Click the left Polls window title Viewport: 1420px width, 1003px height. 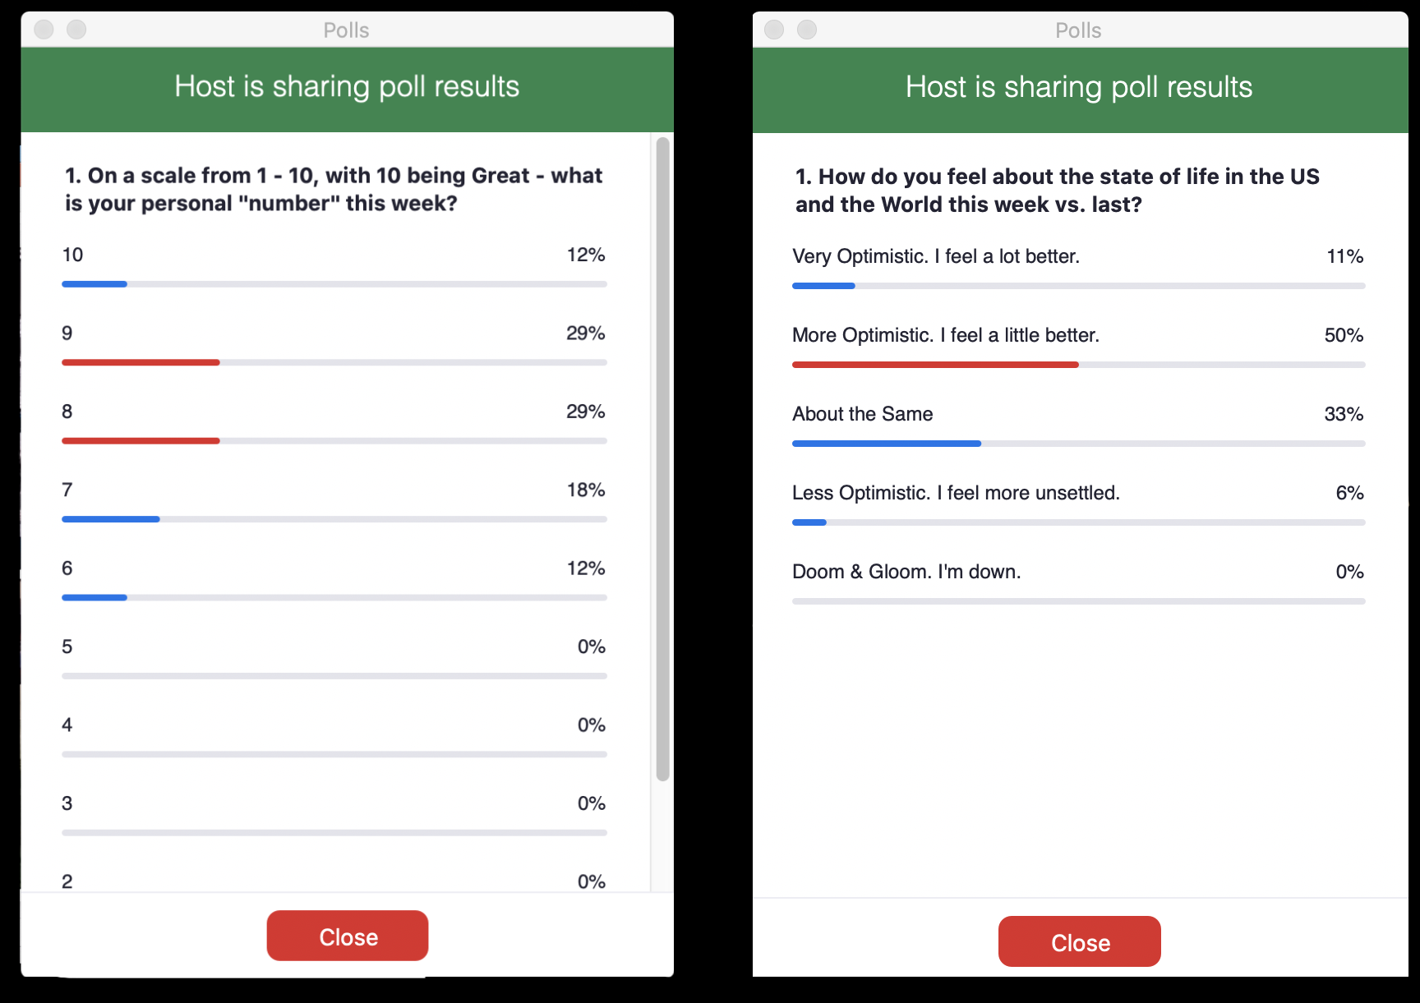[x=346, y=30]
